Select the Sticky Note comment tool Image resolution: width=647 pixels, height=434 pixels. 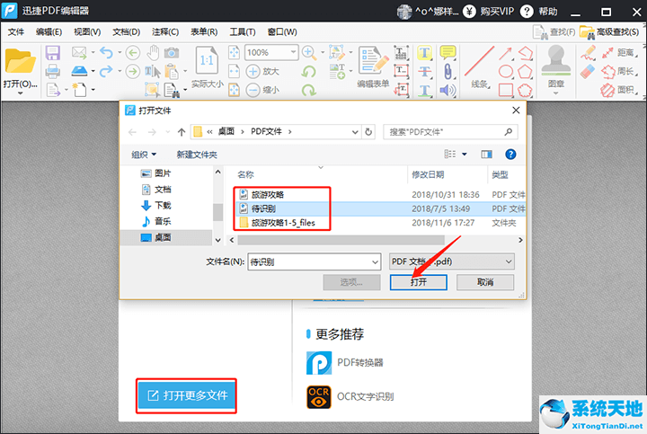pos(448,52)
